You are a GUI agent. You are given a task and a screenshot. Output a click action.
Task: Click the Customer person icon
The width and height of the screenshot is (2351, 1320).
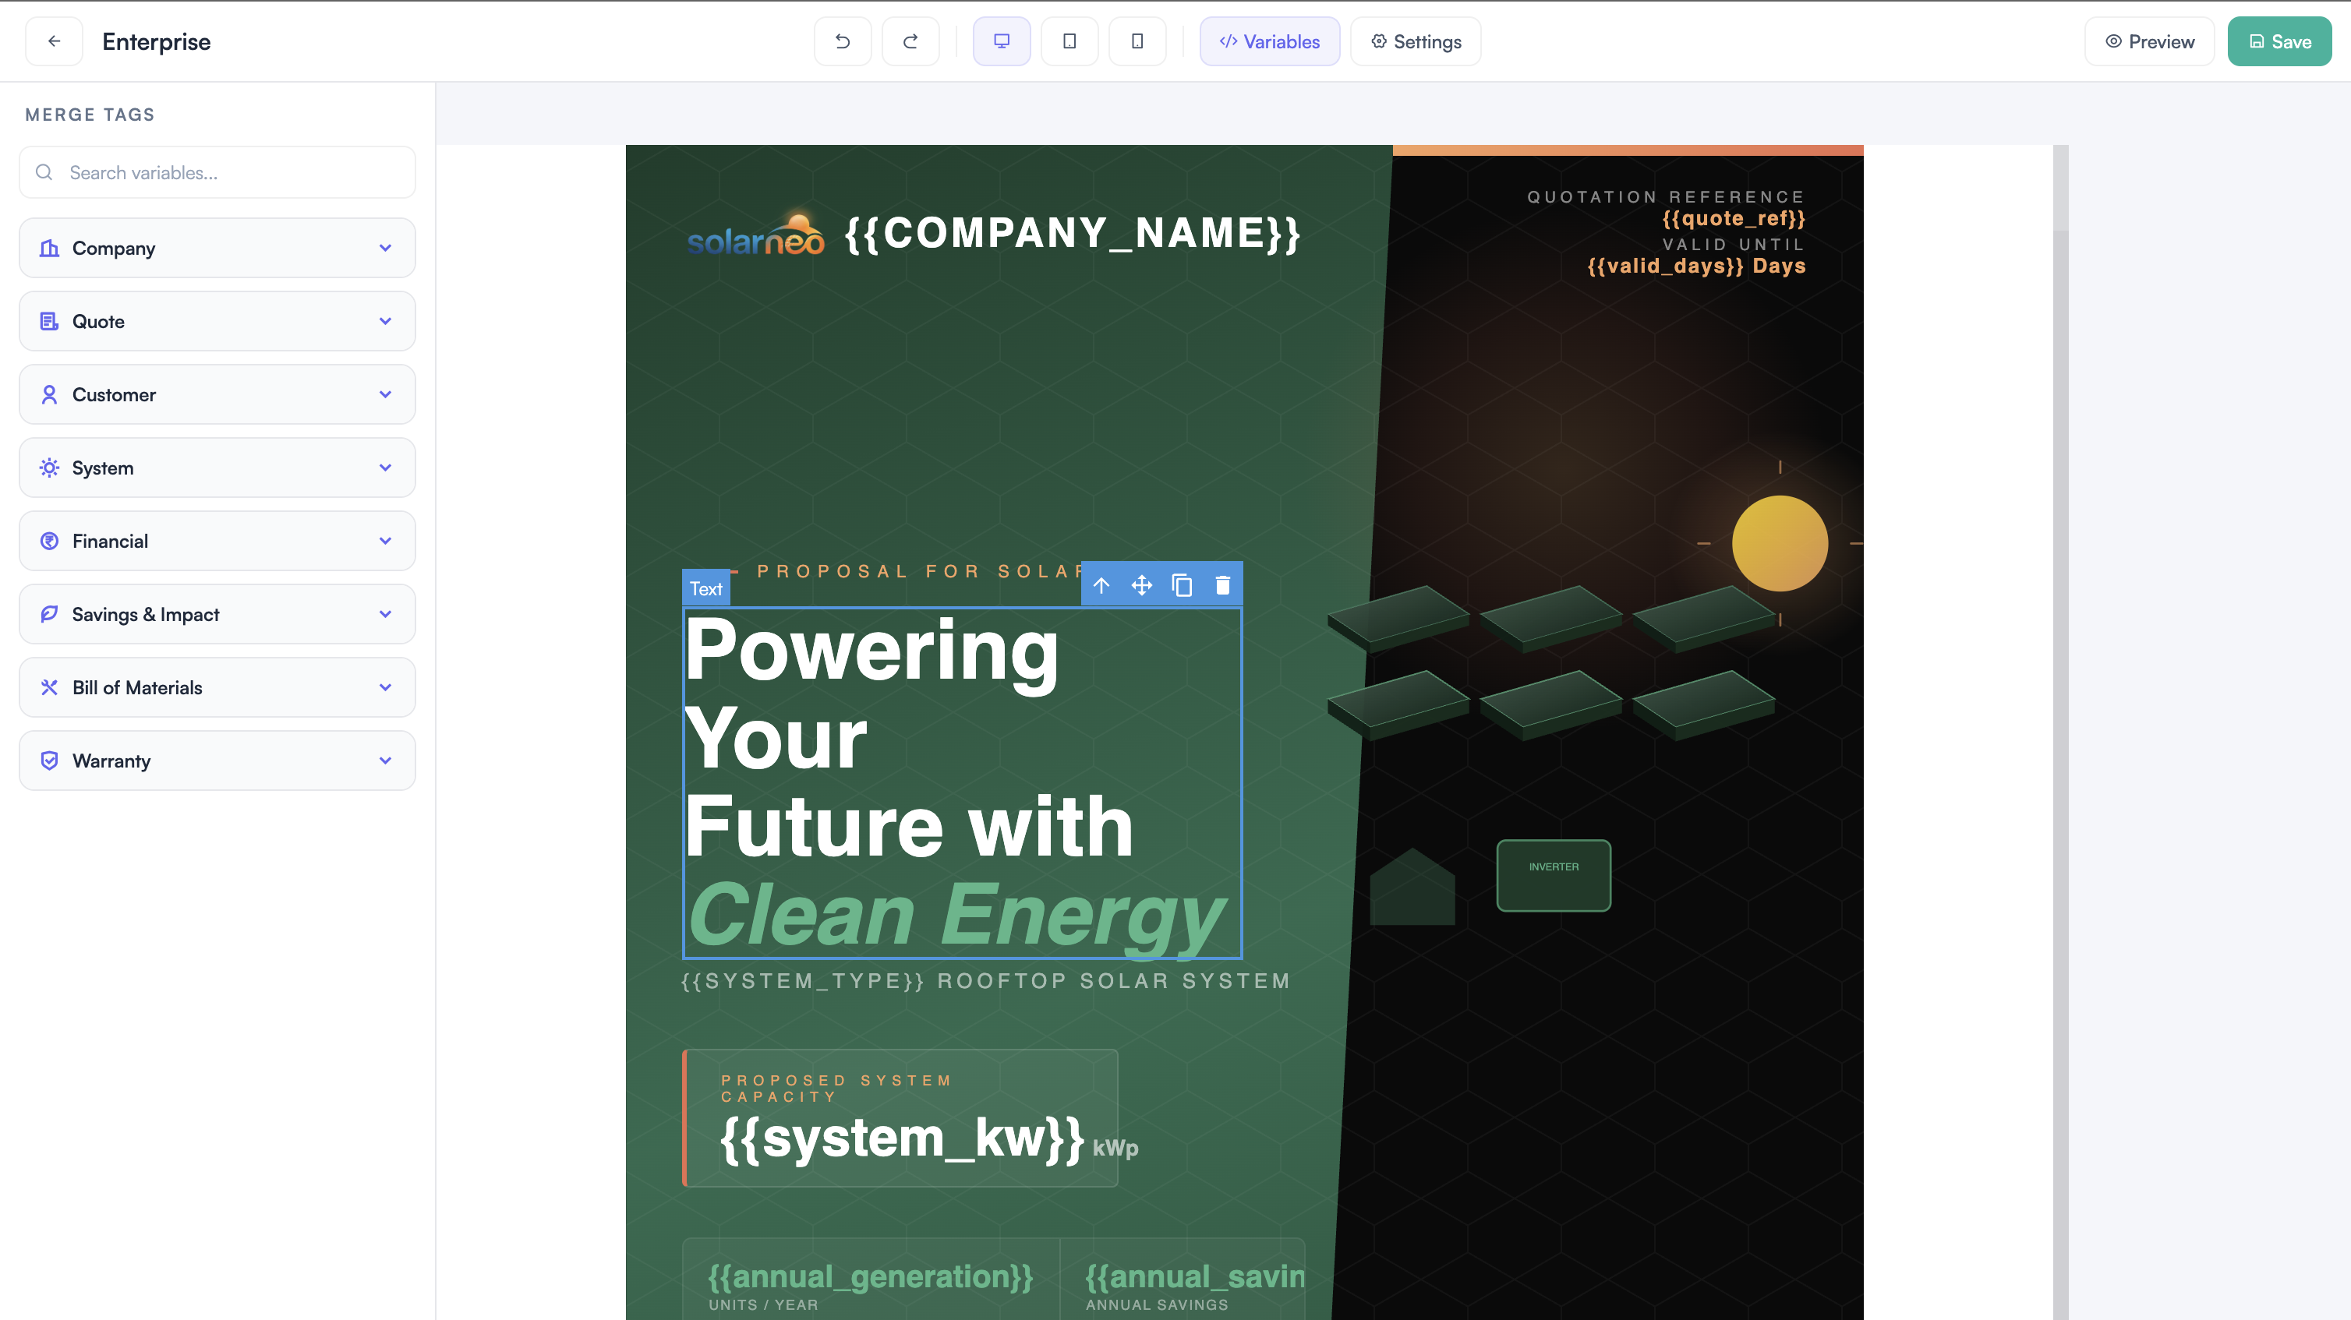point(49,394)
